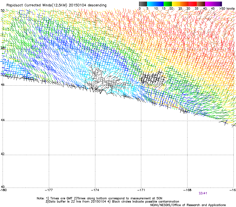236x207 pixels.
Task: Click the purple 23:41 time stamp
Action: pos(203,193)
